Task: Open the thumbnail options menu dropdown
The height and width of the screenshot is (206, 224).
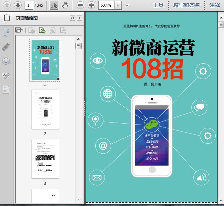Action: (19, 30)
